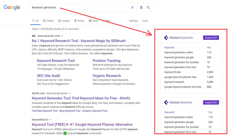Click the 1,600 volume value

[210, 77]
